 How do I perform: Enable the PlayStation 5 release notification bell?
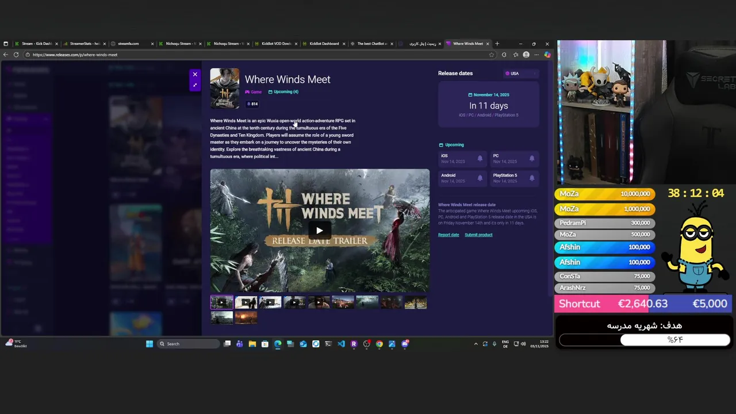pyautogui.click(x=531, y=178)
